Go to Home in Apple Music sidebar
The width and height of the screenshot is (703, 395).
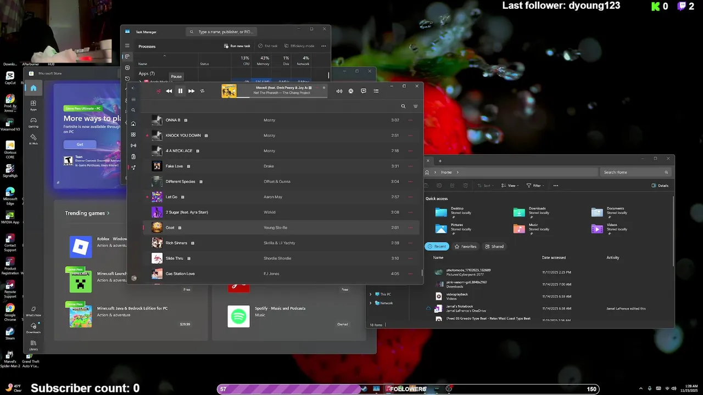click(133, 124)
